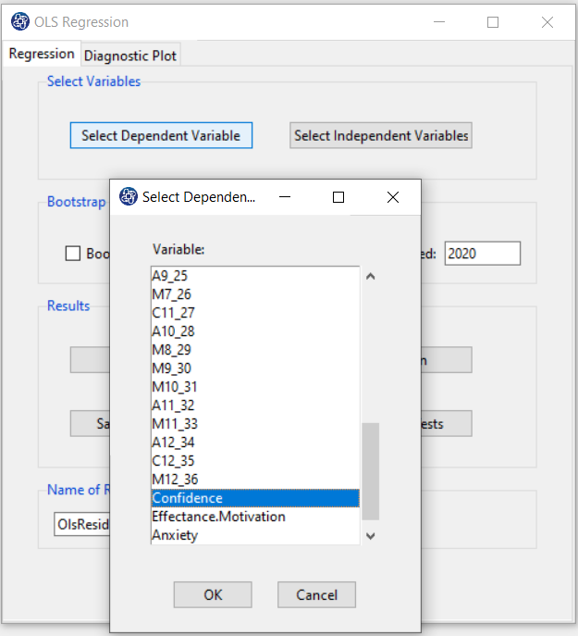Click the Select Dependent dialog app icon
The image size is (578, 636).
[x=129, y=196]
